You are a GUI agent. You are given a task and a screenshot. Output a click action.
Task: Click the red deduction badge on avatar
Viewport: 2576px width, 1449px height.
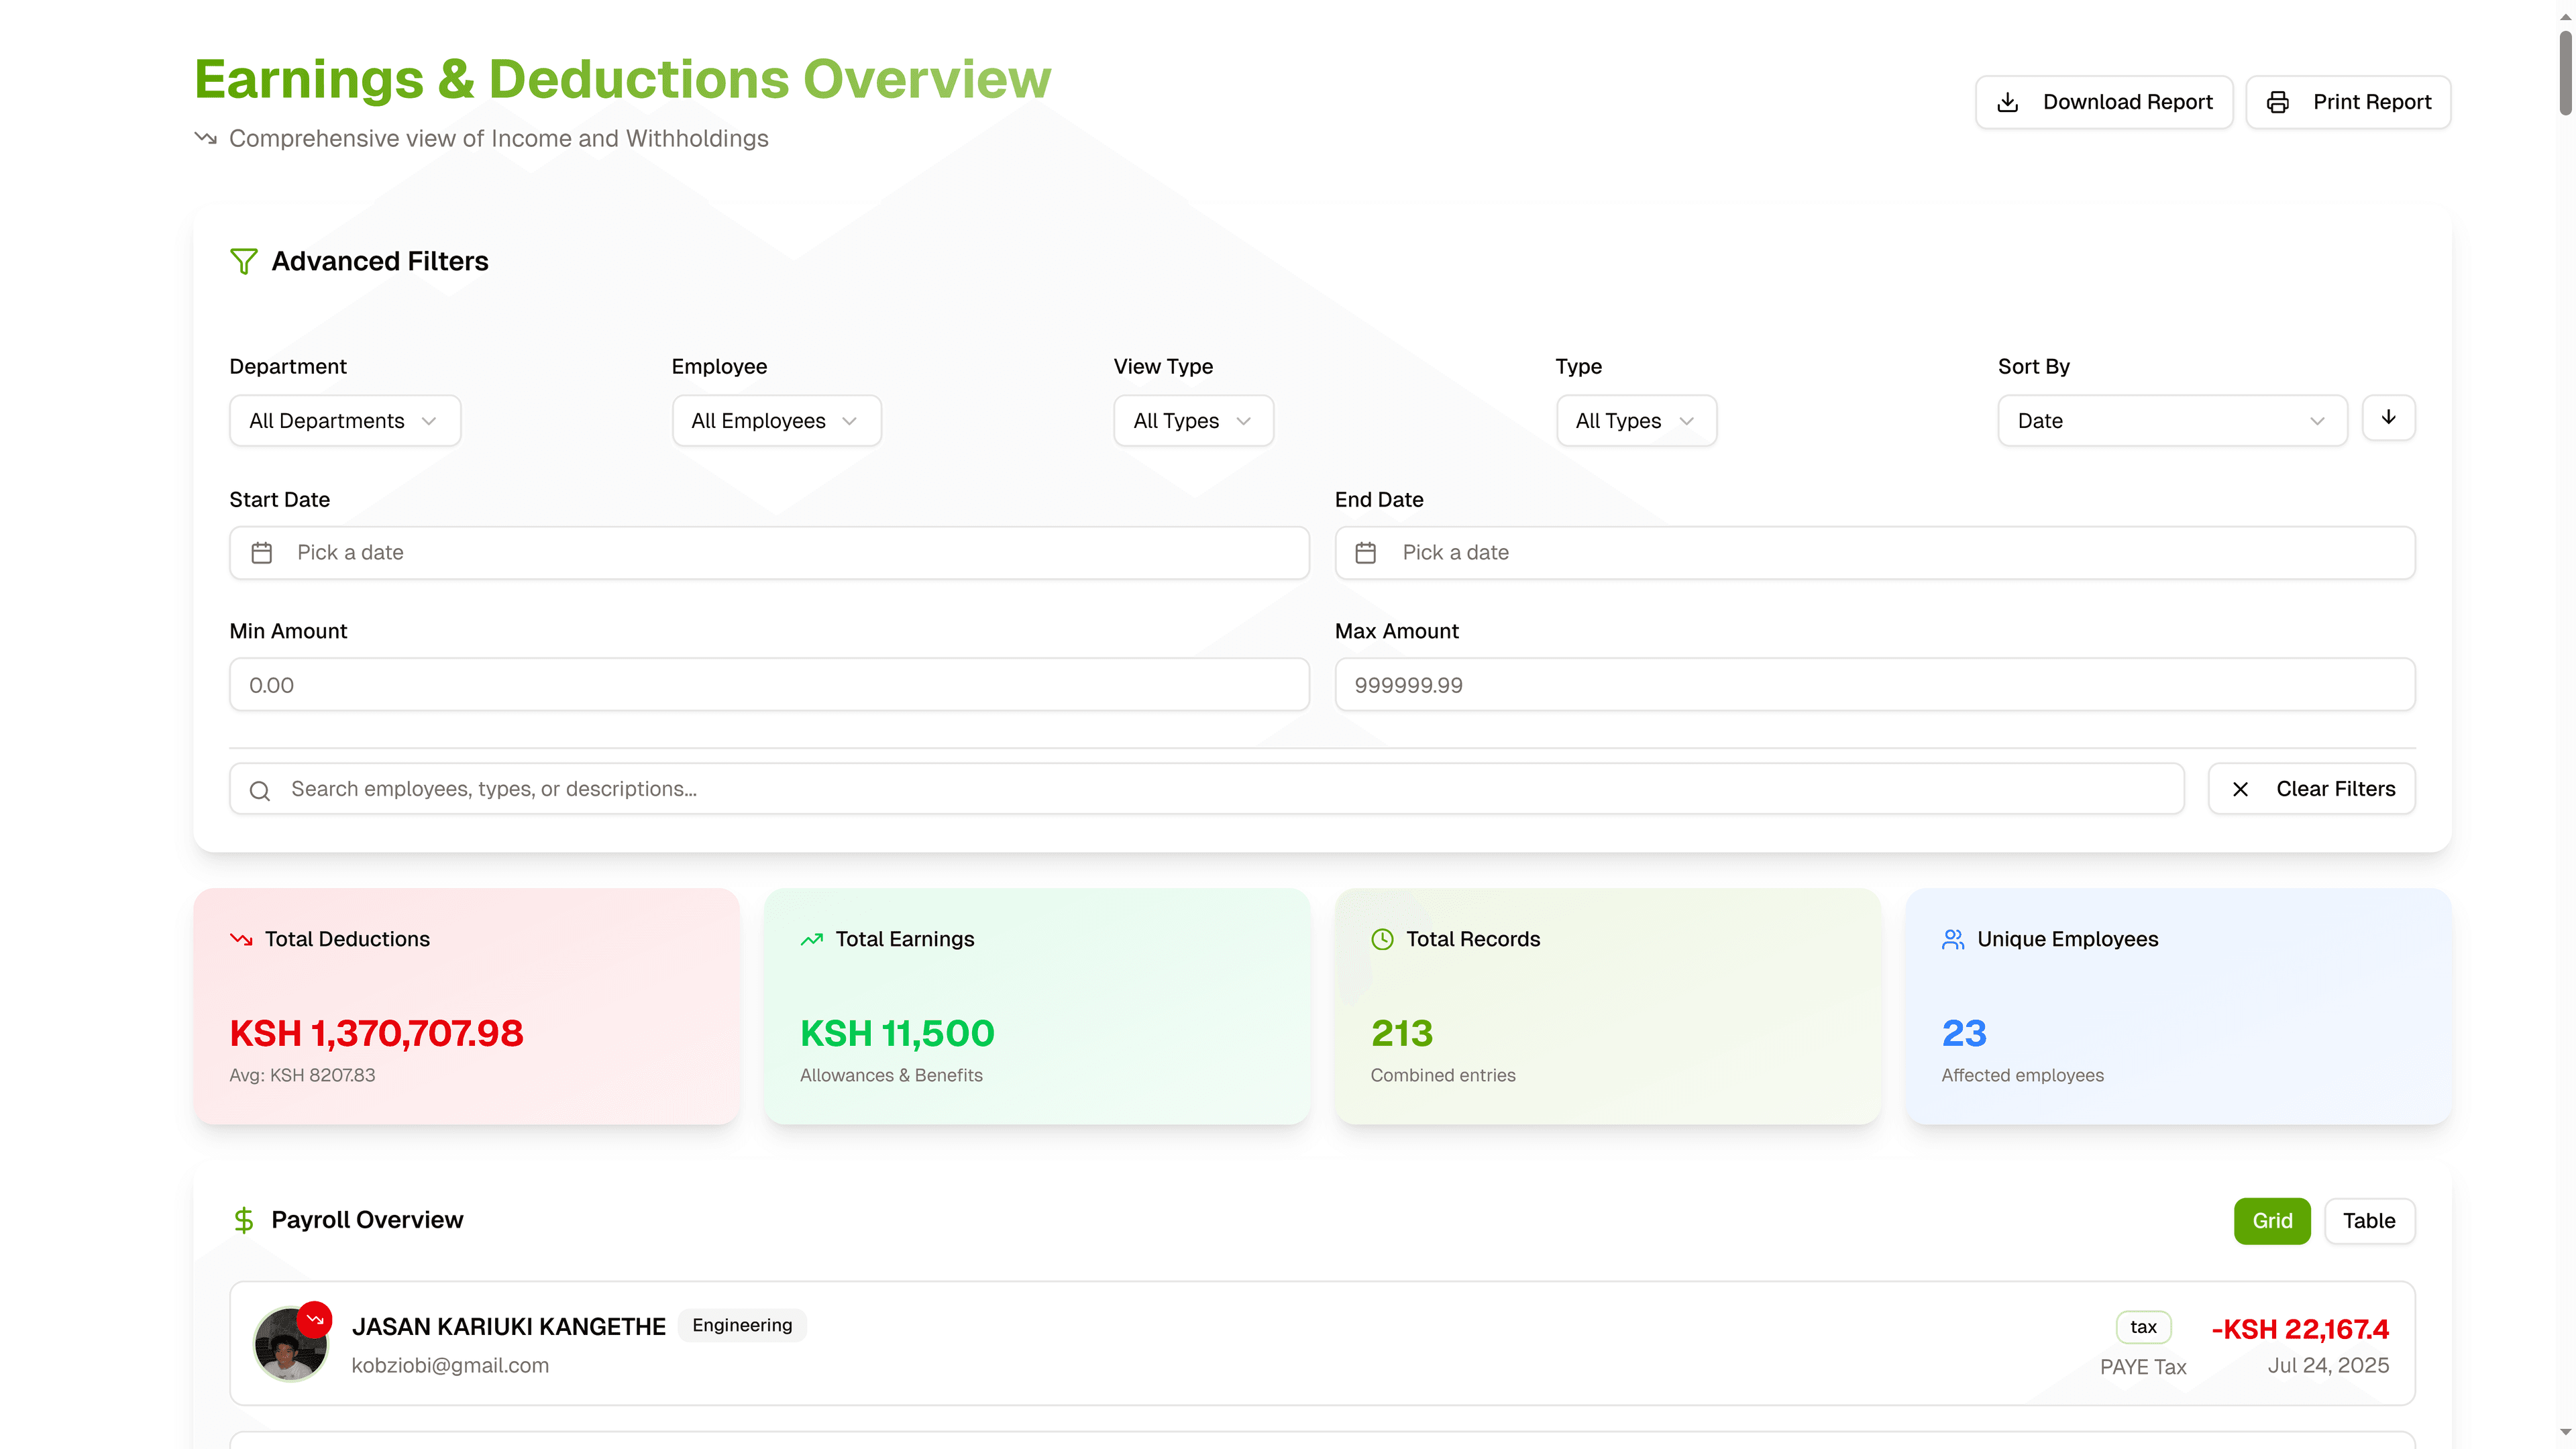315,1319
